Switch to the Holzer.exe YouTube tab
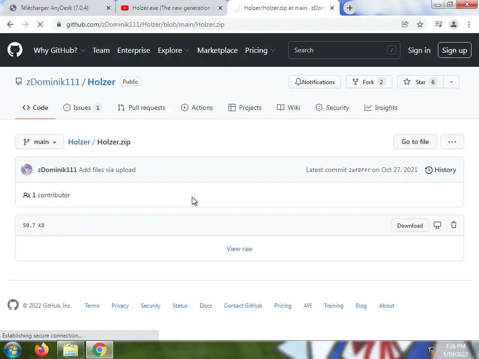This screenshot has height=359, width=479. [x=171, y=8]
